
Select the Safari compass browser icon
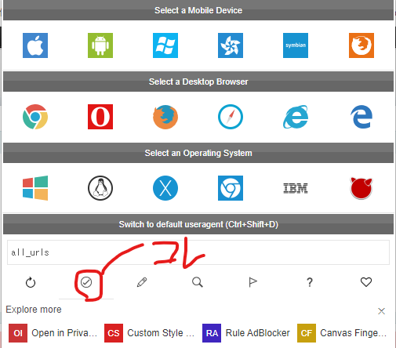click(231, 117)
